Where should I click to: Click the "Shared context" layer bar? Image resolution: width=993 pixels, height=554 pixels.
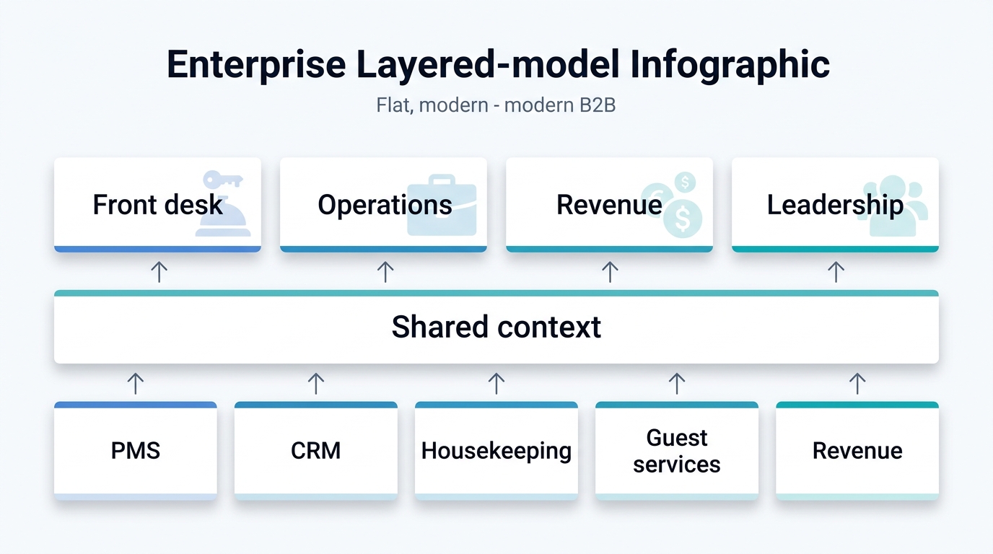496,327
